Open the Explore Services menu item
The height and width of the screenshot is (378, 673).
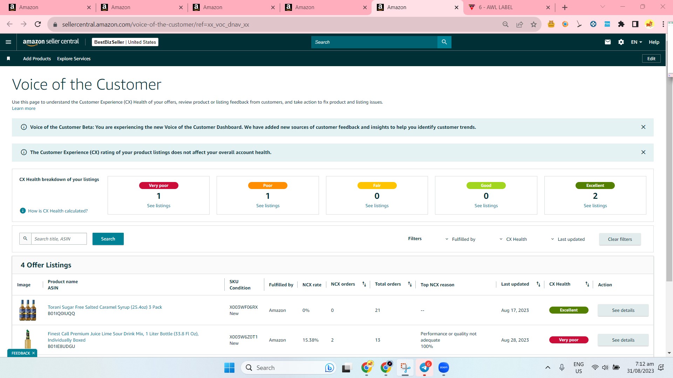pyautogui.click(x=74, y=58)
